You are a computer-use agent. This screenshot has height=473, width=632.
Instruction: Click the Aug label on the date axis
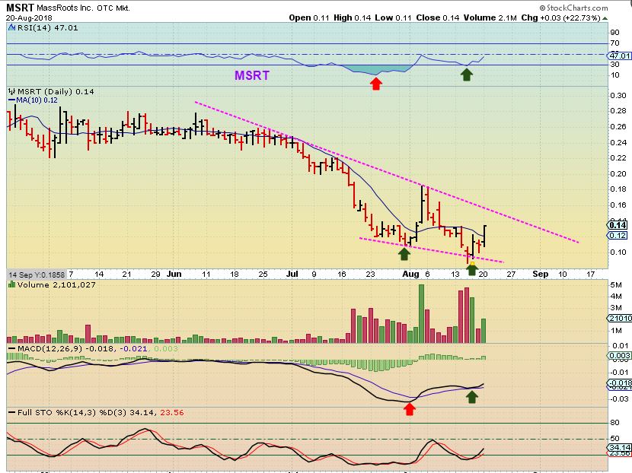[x=410, y=274]
